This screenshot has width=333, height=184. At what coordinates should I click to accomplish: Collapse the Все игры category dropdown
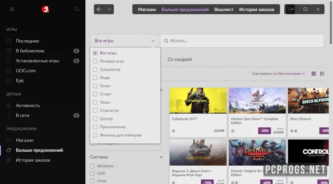[x=125, y=41]
